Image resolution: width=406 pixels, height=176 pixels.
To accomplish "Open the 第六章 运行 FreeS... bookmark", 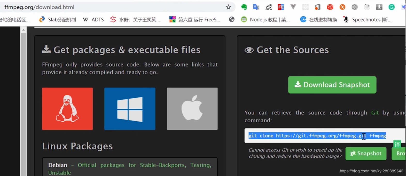I will (x=195, y=20).
